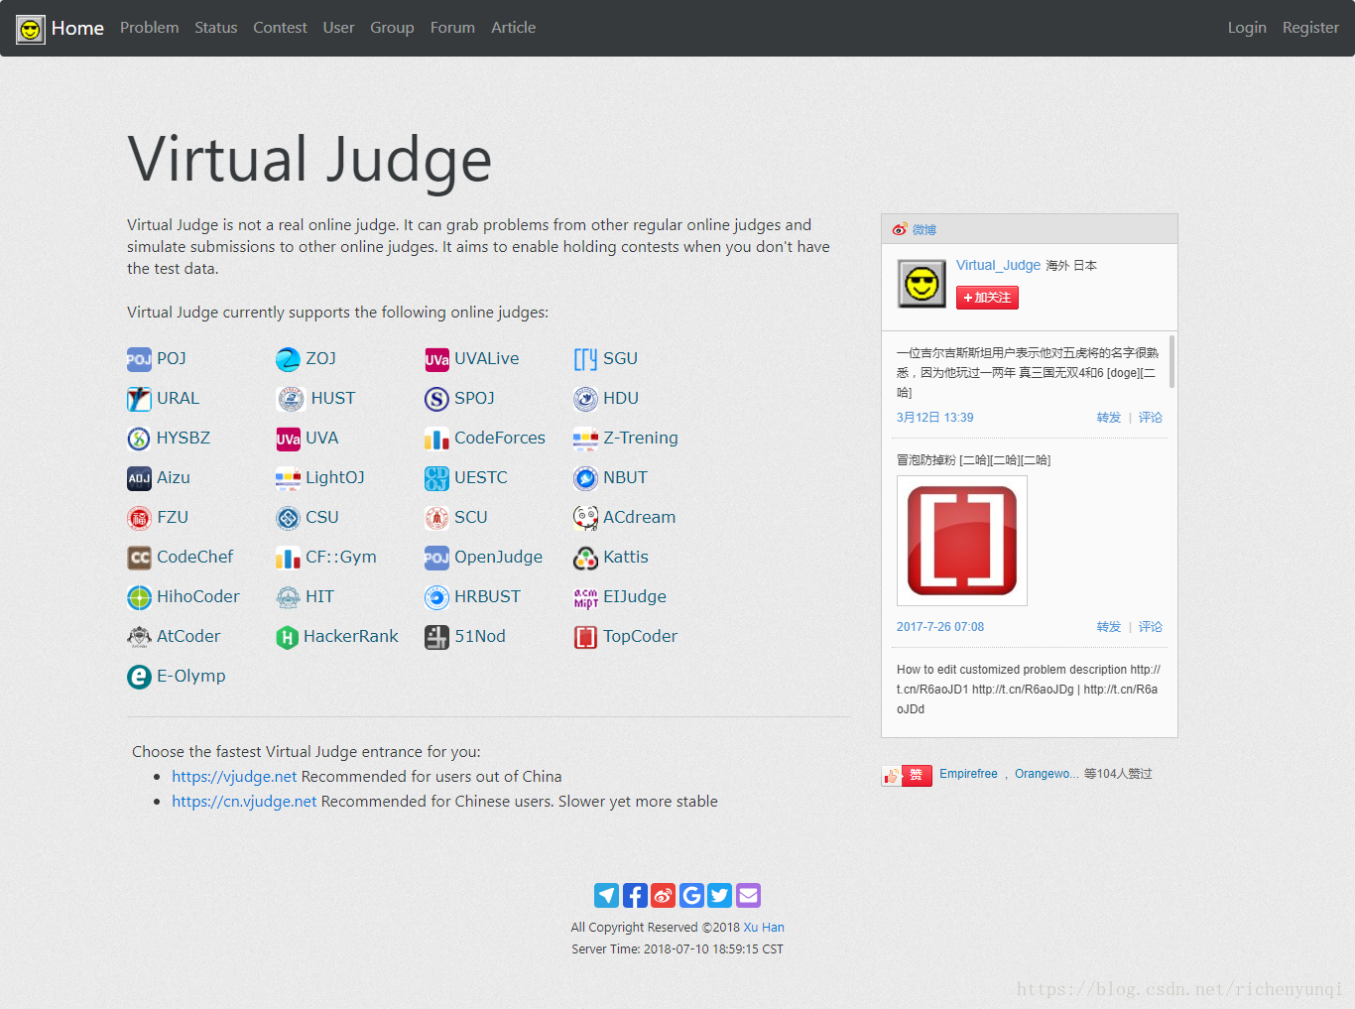Select the CodeForces judge icon
The width and height of the screenshot is (1355, 1009).
pyautogui.click(x=436, y=438)
